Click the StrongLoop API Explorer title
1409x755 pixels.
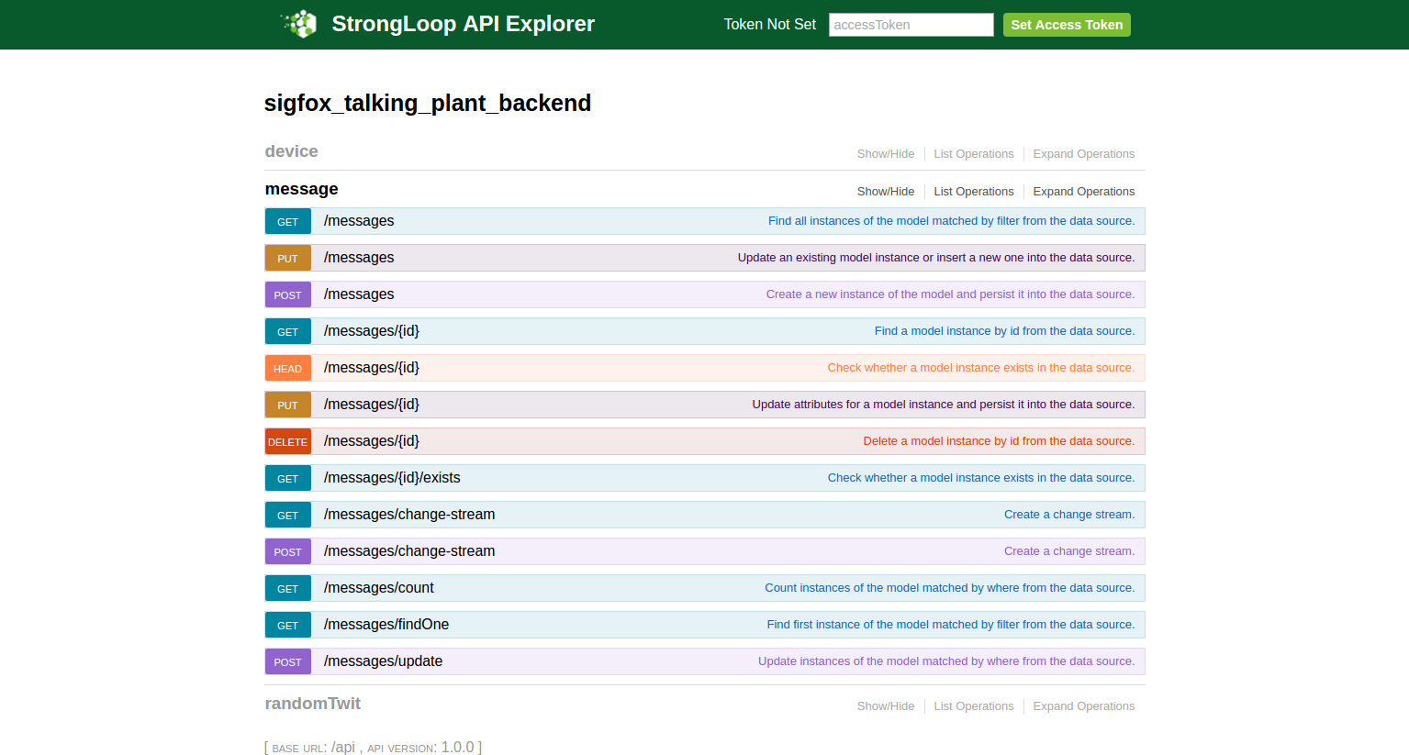pos(463,24)
